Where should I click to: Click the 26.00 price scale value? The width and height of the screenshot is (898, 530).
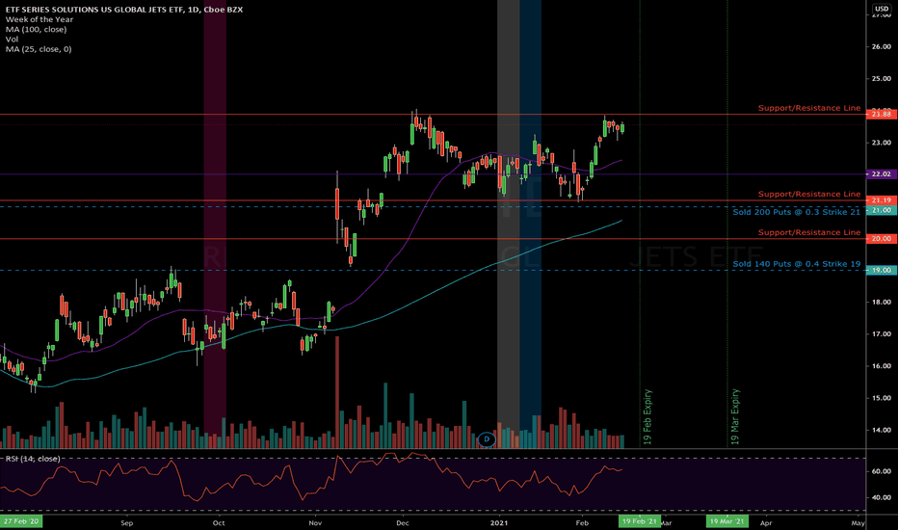(881, 47)
